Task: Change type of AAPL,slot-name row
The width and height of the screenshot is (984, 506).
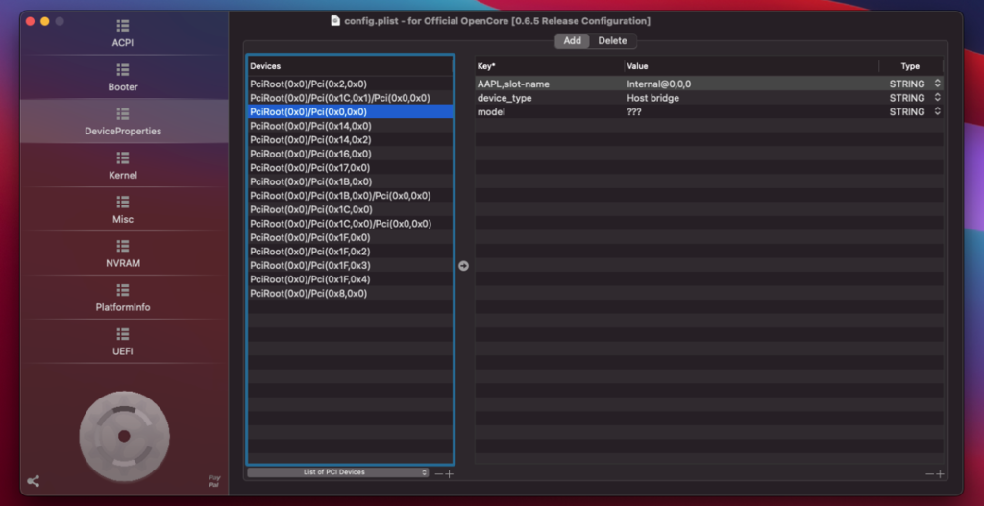Action: point(937,84)
